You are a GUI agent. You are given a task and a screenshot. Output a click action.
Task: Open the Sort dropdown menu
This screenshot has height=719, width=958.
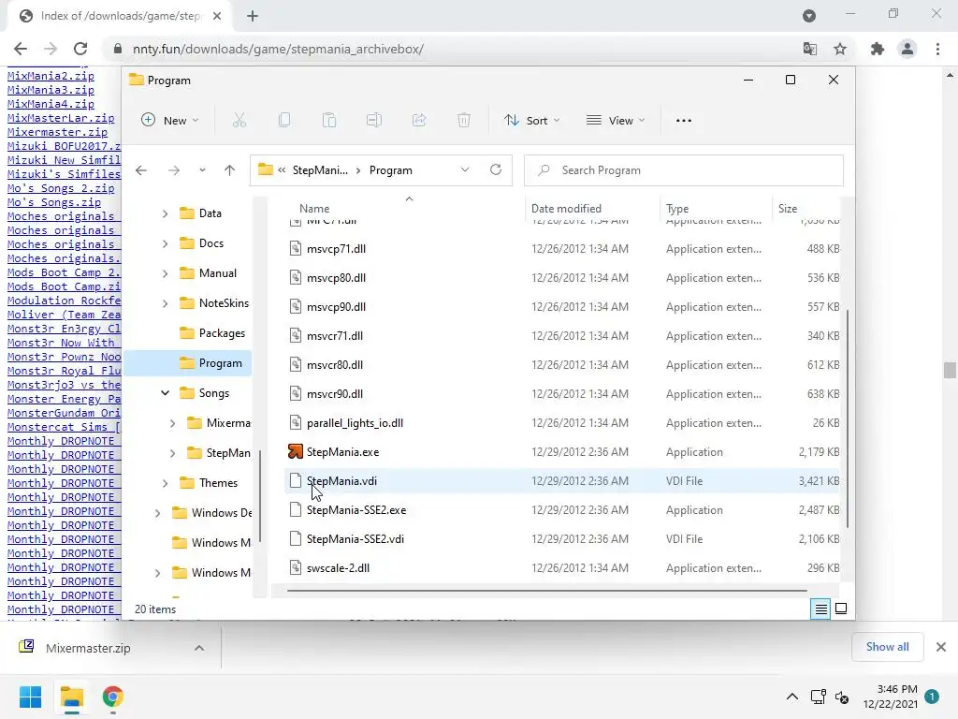pyautogui.click(x=531, y=121)
